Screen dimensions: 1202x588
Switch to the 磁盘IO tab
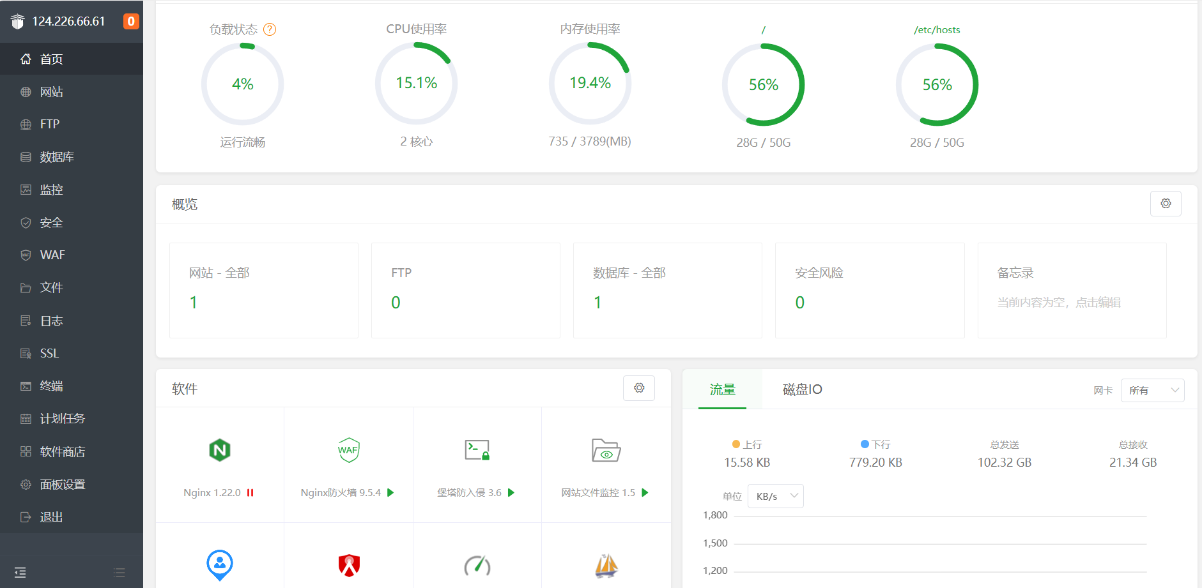click(x=803, y=389)
